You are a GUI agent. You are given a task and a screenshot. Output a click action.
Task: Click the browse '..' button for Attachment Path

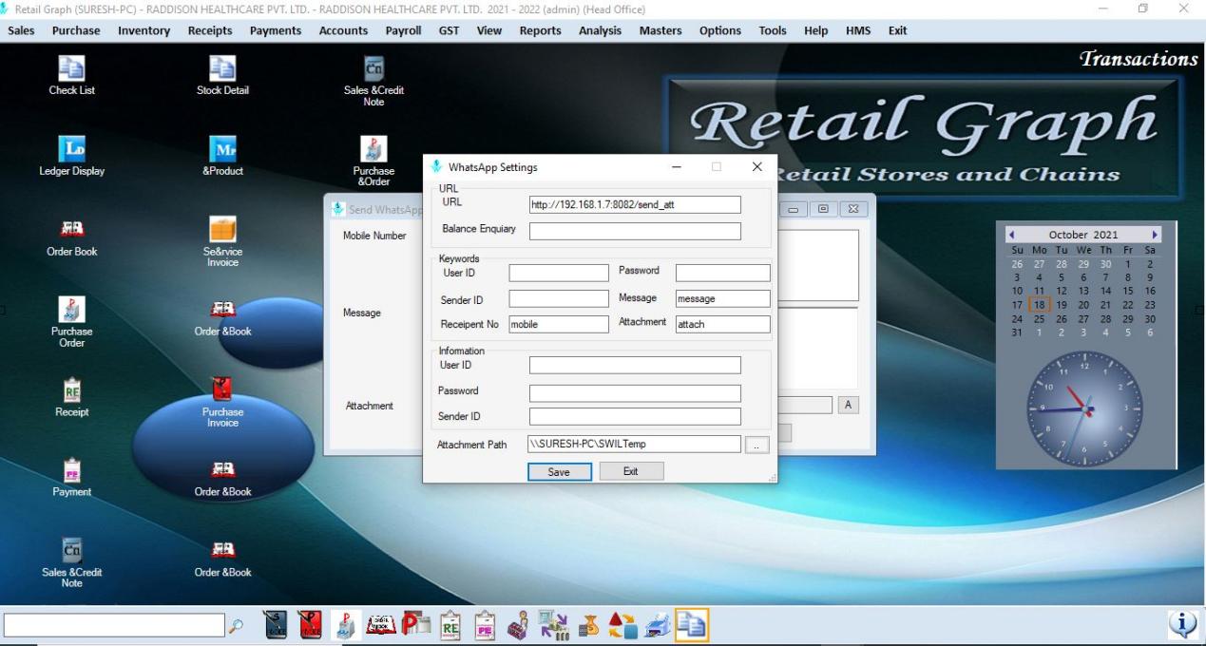point(757,445)
